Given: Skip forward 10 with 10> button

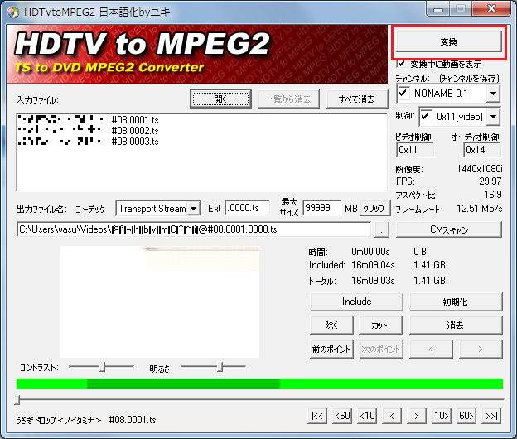Looking at the screenshot, I should [442, 415].
